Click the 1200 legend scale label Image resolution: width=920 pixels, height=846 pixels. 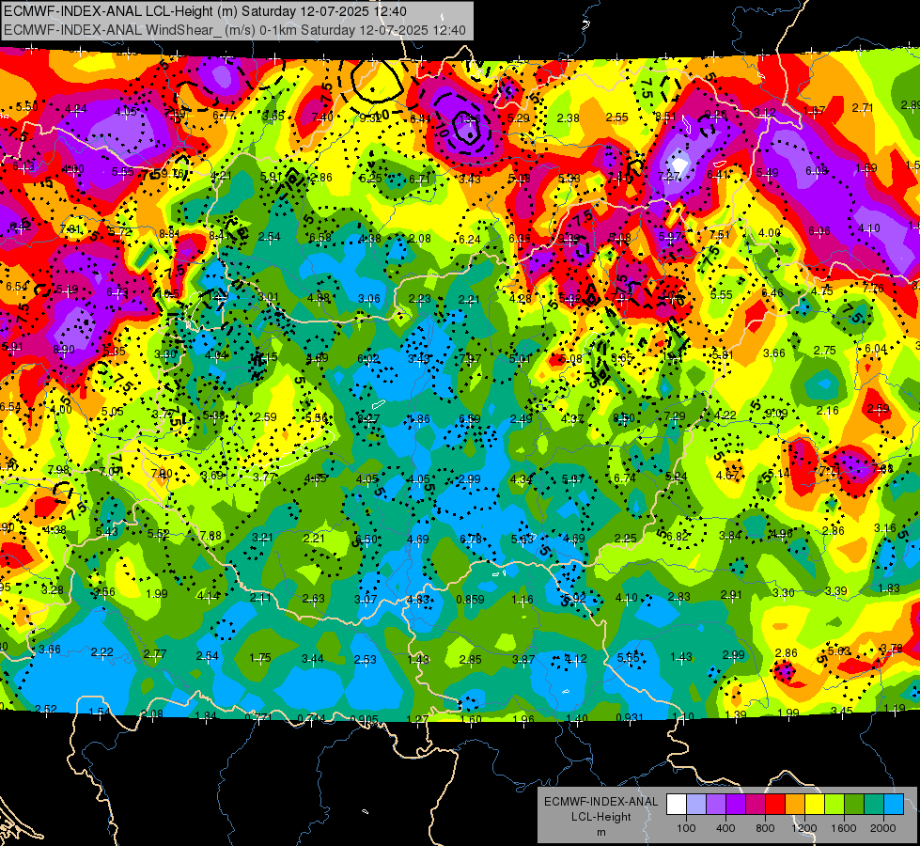pyautogui.click(x=803, y=828)
